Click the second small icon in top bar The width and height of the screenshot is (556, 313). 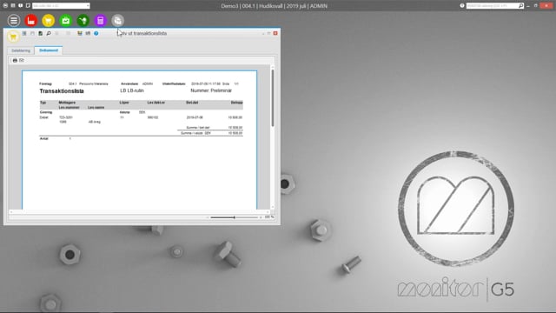(13, 6)
